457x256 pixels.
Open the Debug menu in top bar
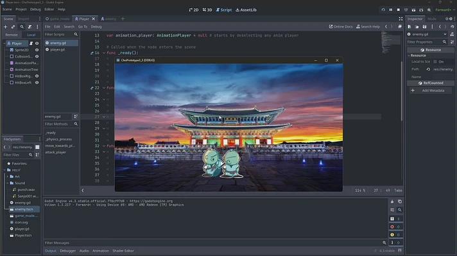[x=35, y=10]
